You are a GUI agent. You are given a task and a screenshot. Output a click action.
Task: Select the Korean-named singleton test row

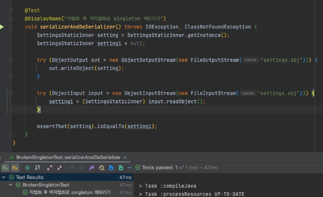[x=67, y=193]
